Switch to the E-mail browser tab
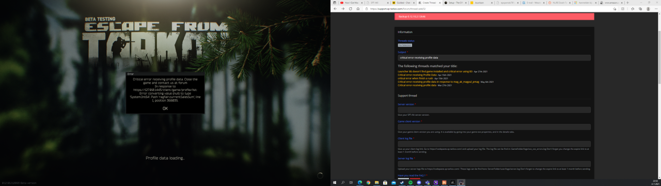The height and width of the screenshot is (186, 661). click(533, 3)
